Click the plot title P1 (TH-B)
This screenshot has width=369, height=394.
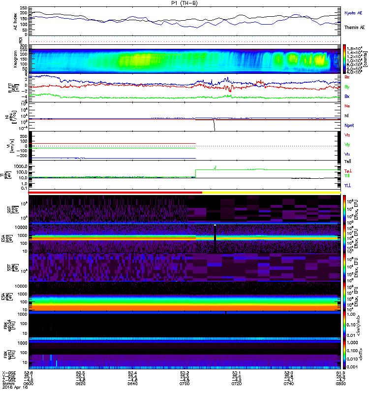point(184,3)
